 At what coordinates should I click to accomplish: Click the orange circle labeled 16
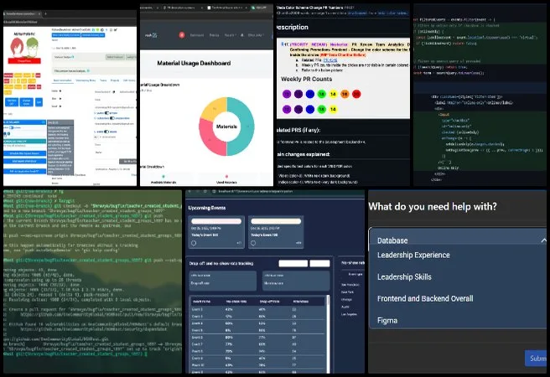click(x=345, y=94)
